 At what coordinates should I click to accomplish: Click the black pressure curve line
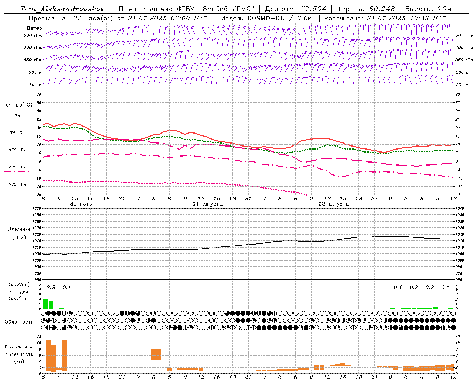click(248, 245)
